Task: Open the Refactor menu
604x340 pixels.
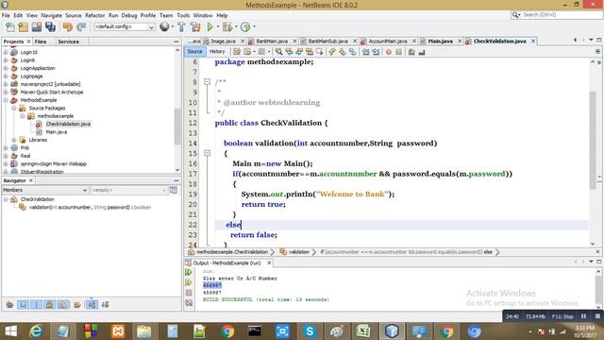Action: click(94, 15)
